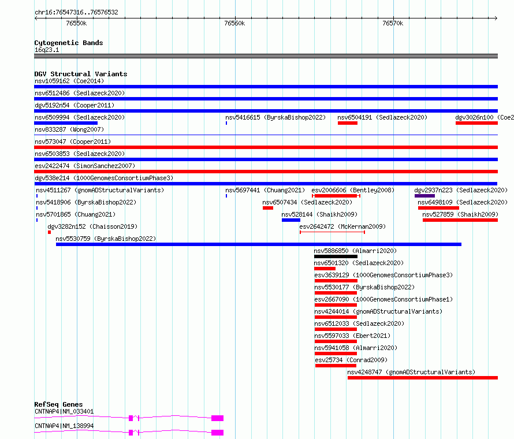Click the nsv6503853 (Sedlazeck2020) label

[80, 154]
